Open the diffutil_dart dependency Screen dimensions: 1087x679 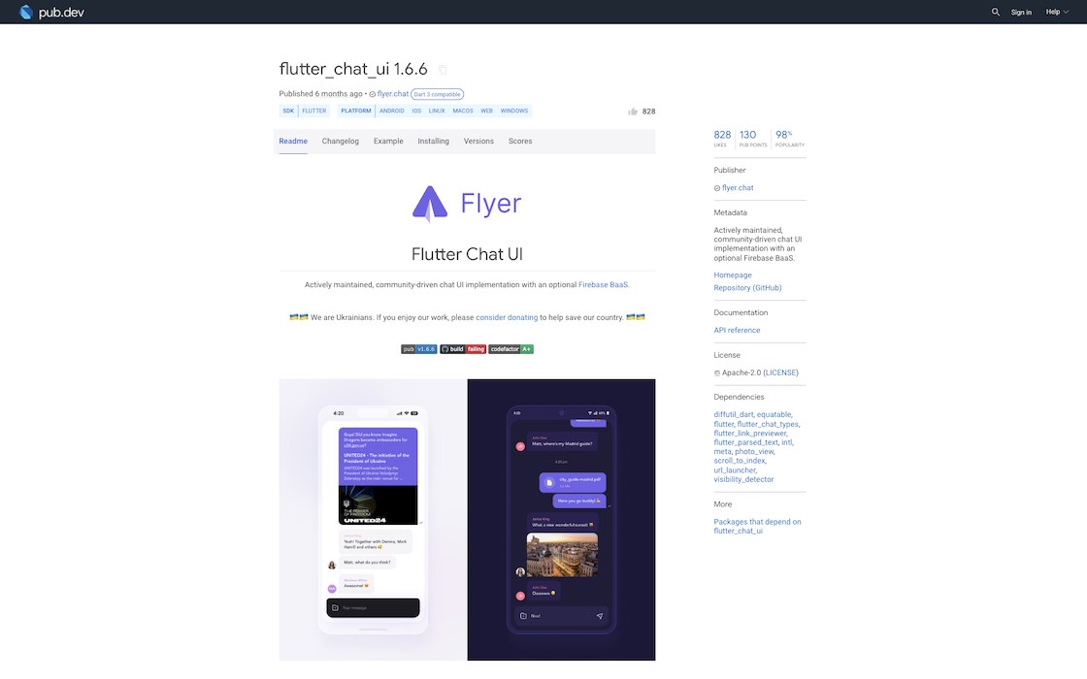(x=734, y=414)
